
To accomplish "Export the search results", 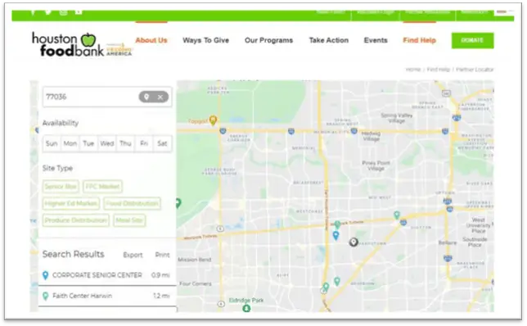I will click(x=133, y=255).
